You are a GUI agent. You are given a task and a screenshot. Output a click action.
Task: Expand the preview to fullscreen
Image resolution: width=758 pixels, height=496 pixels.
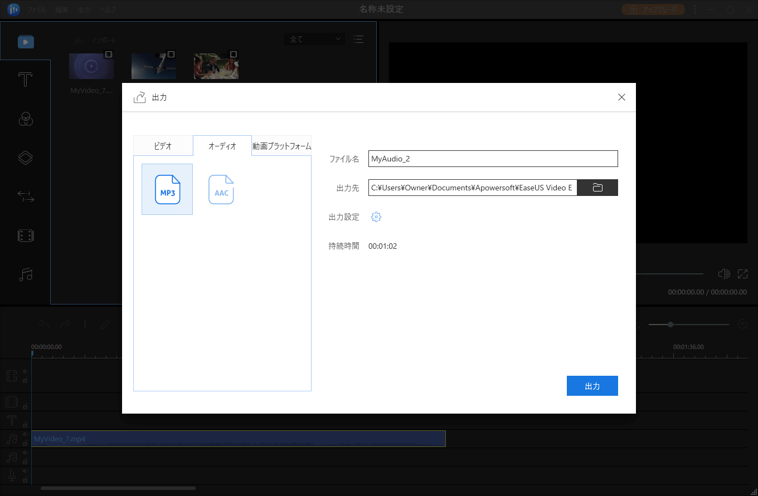tap(742, 274)
